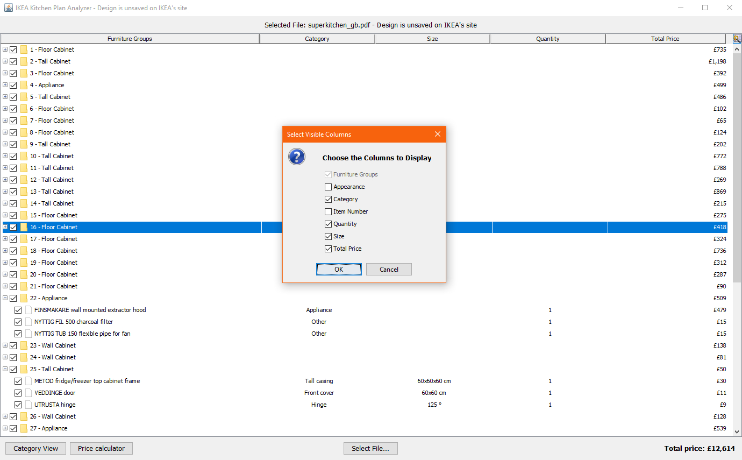Click file icon of FINSMAKARE extractor hood
Screen dimensions: 742x460
click(x=28, y=310)
